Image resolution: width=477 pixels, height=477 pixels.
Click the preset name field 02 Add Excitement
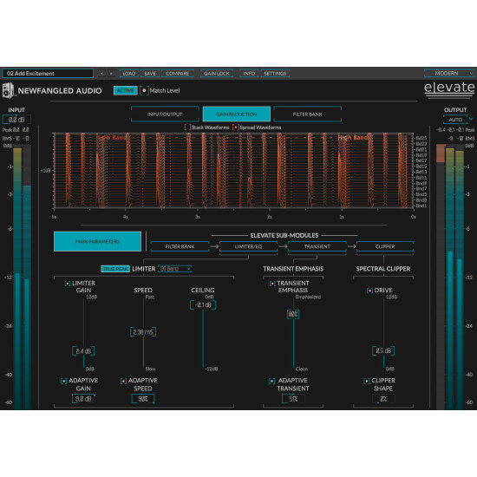coord(48,74)
